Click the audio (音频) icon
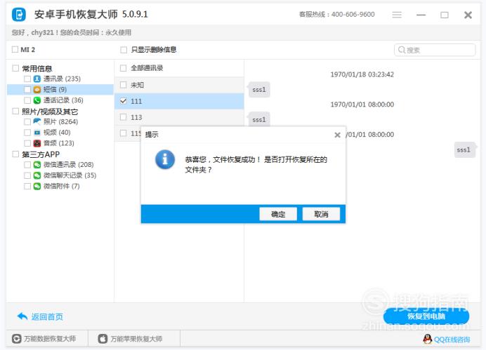Image resolution: width=486 pixels, height=350 pixels. coord(37,143)
